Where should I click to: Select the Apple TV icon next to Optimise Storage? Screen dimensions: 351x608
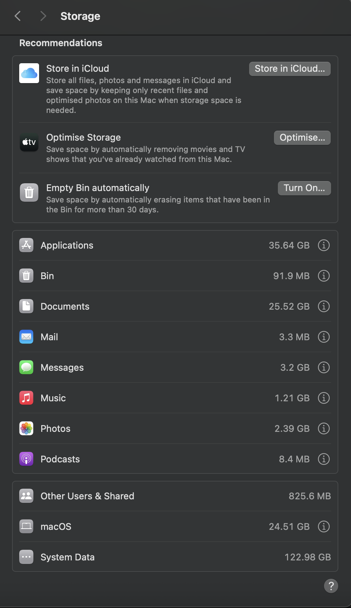[x=29, y=142]
